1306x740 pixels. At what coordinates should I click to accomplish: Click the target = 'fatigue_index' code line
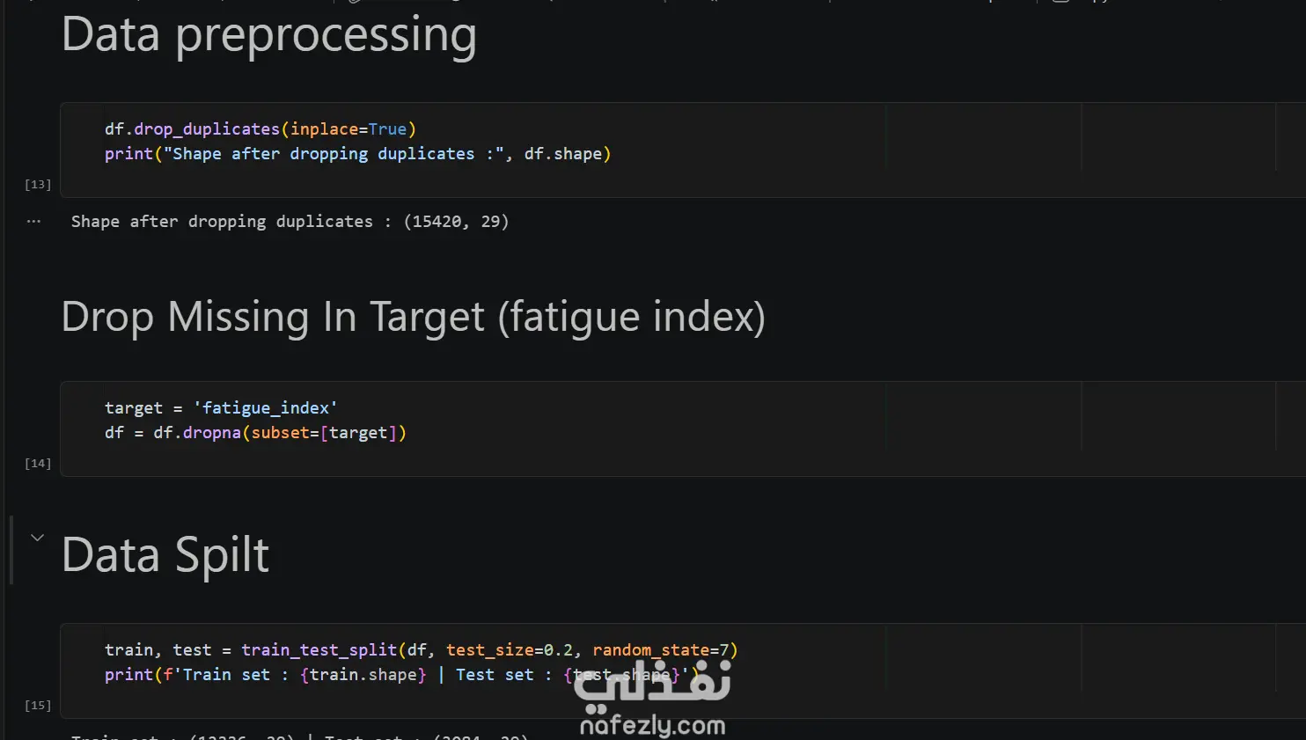221,408
